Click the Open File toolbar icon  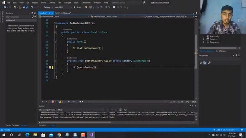pos(20,7)
